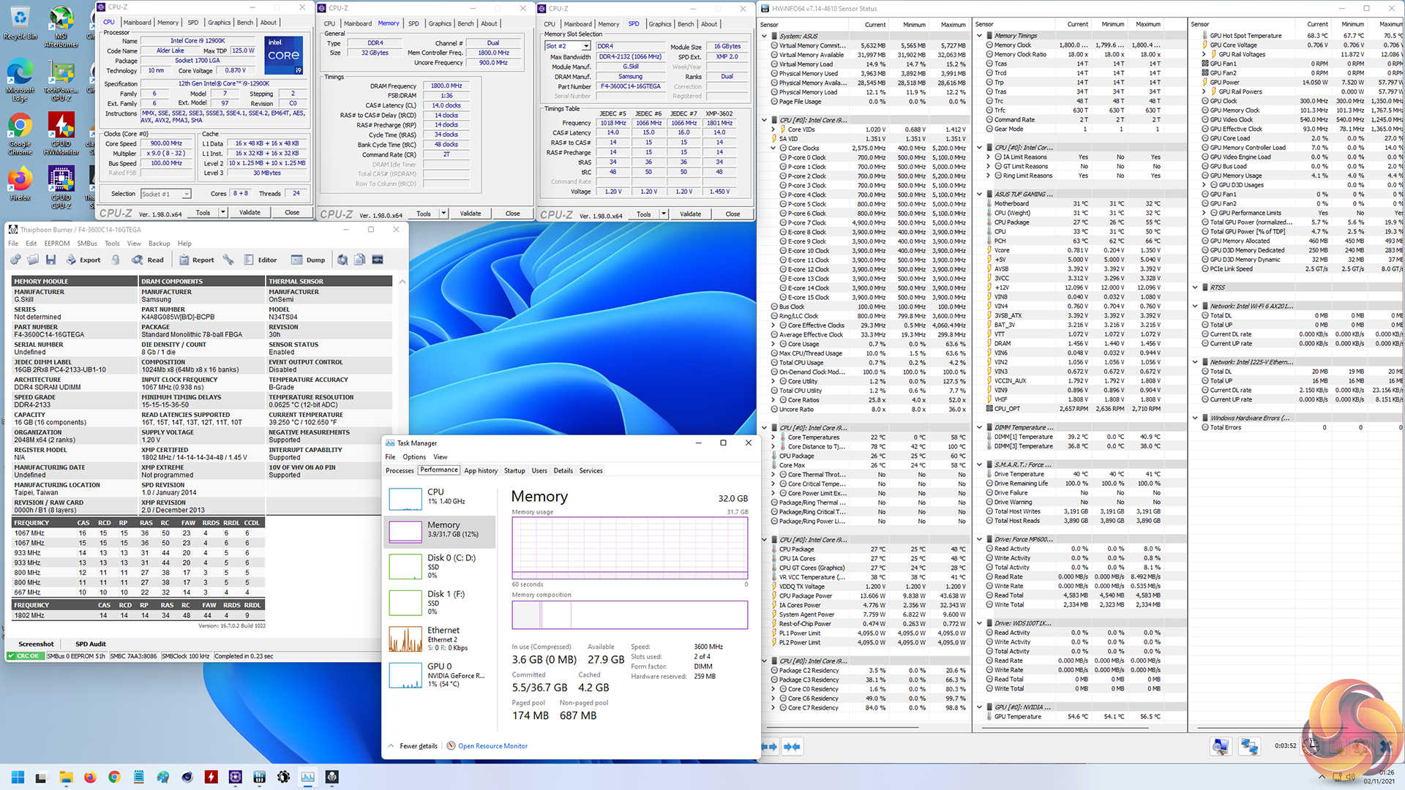Click HWiNFO expand columns arrows icon

click(769, 747)
